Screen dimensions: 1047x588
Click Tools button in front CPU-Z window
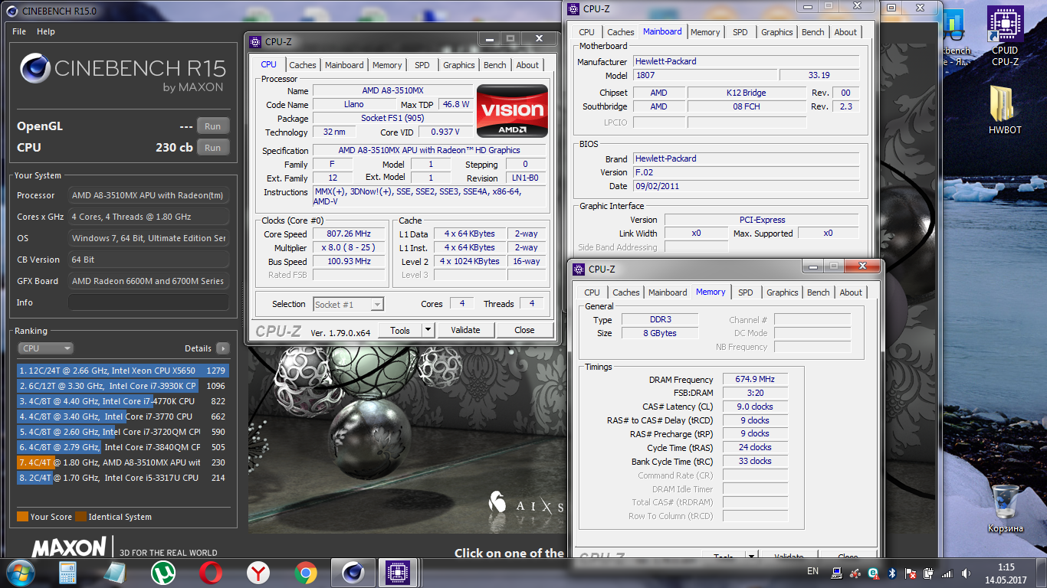(400, 330)
